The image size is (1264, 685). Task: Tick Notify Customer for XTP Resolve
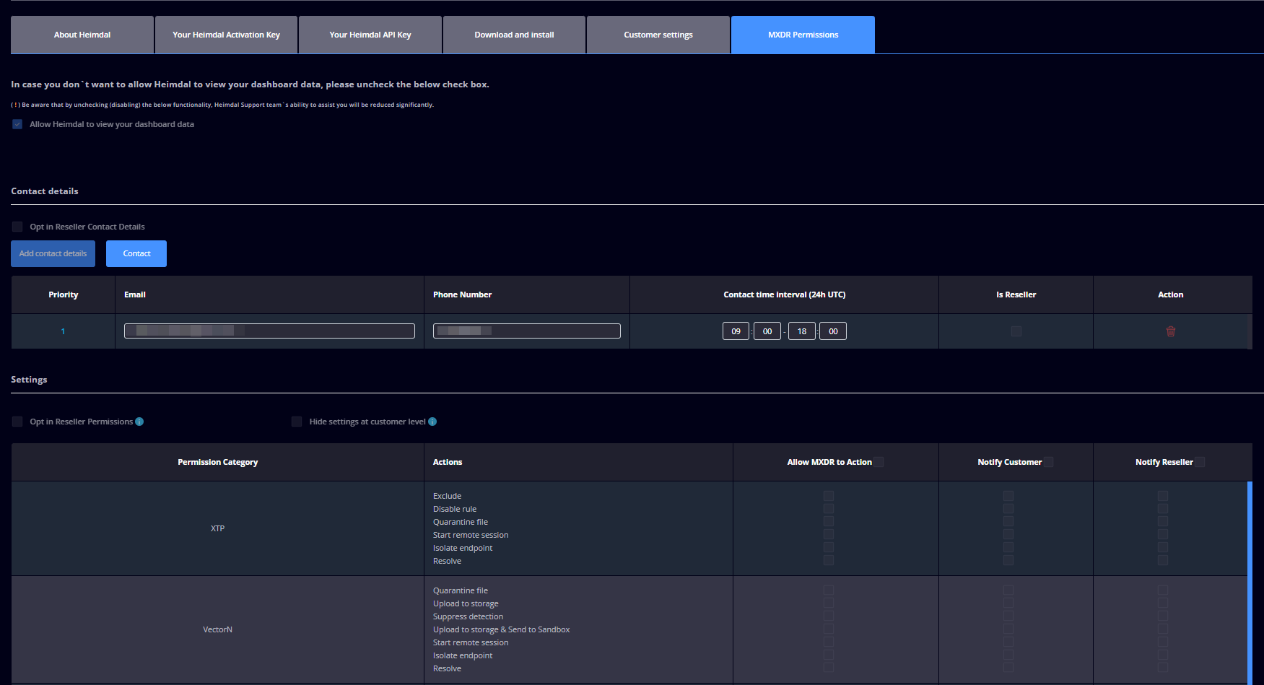click(x=1008, y=561)
